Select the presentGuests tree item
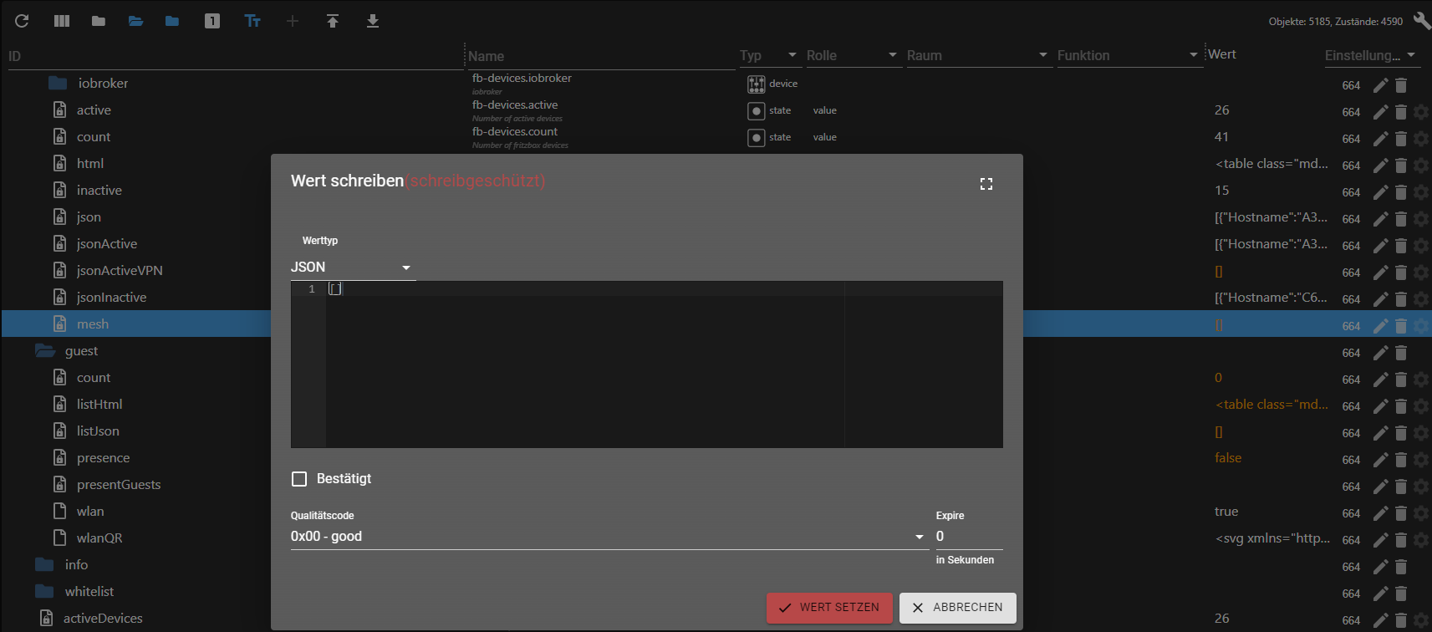The height and width of the screenshot is (632, 1432). [119, 485]
